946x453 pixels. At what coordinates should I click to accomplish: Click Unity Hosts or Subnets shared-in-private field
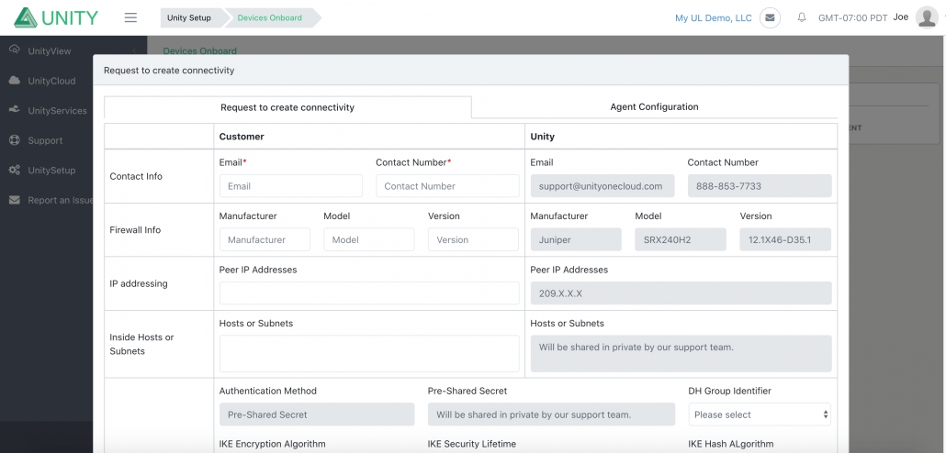[x=681, y=354]
